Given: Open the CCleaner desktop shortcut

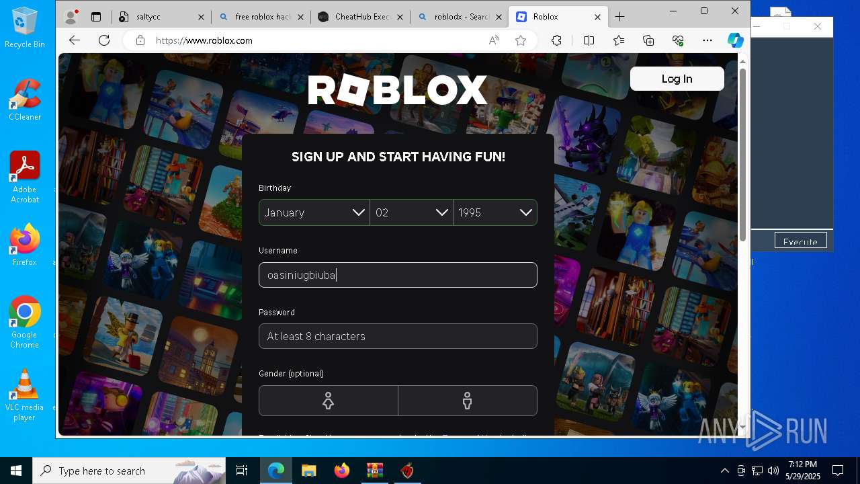Looking at the screenshot, I should 25,101.
